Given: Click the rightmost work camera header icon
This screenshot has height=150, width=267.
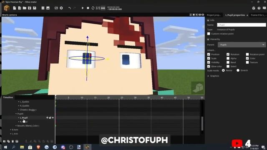Looking at the screenshot, I should coord(203,15).
